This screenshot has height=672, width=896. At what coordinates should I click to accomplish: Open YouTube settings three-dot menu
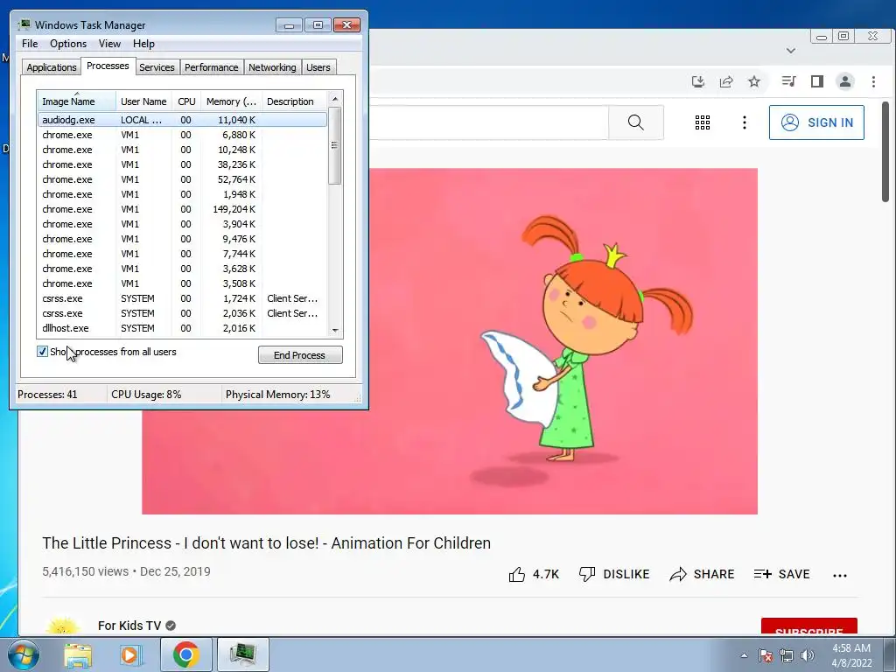point(744,122)
